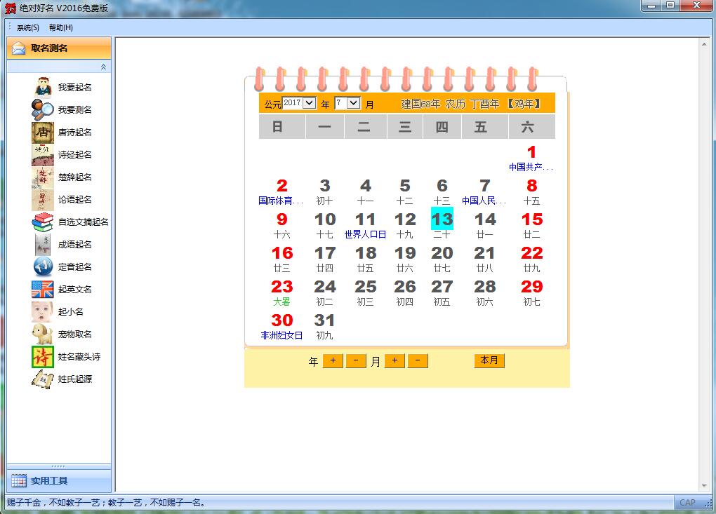Image resolution: width=716 pixels, height=514 pixels.
Task: Open 我要测名 magnifier icon
Action: click(43, 109)
